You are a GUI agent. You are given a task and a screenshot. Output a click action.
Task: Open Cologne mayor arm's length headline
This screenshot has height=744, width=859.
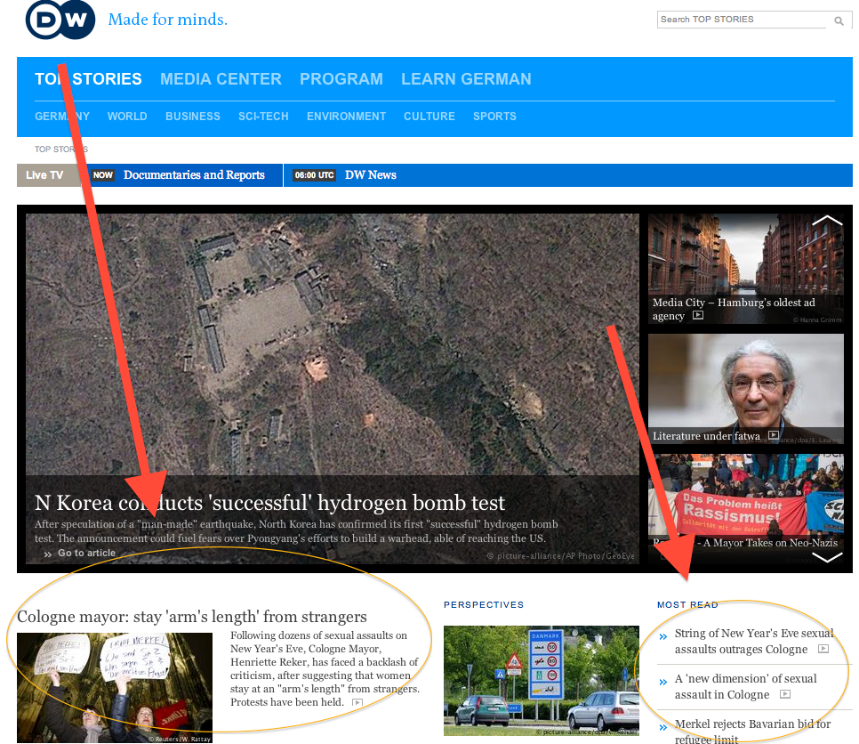[x=192, y=617]
